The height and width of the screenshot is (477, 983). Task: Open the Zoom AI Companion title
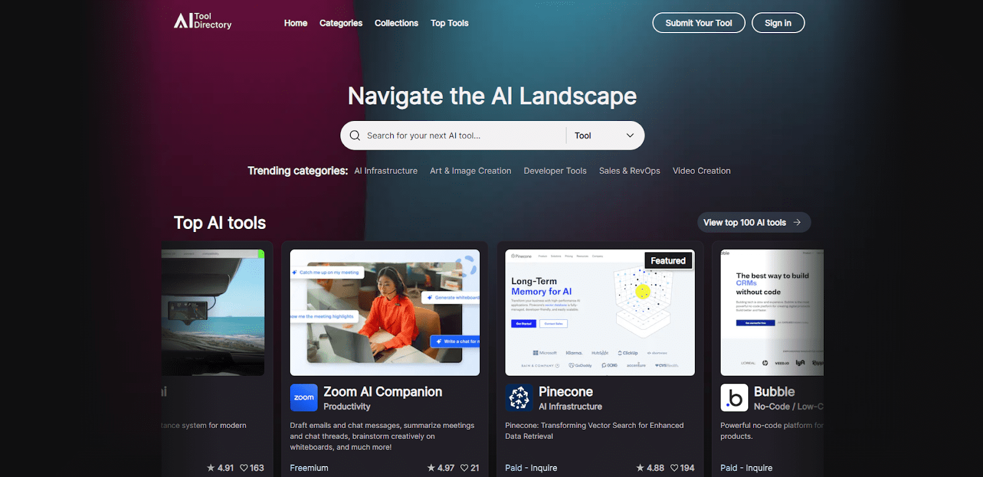click(x=383, y=392)
